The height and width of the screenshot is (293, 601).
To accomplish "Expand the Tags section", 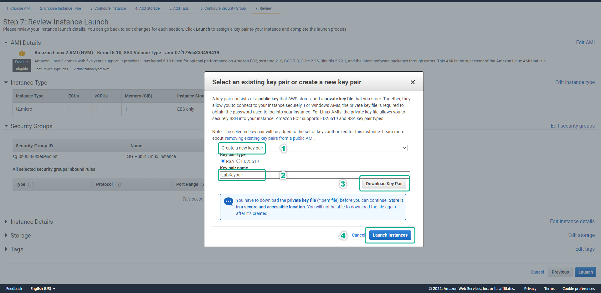I will 6,249.
